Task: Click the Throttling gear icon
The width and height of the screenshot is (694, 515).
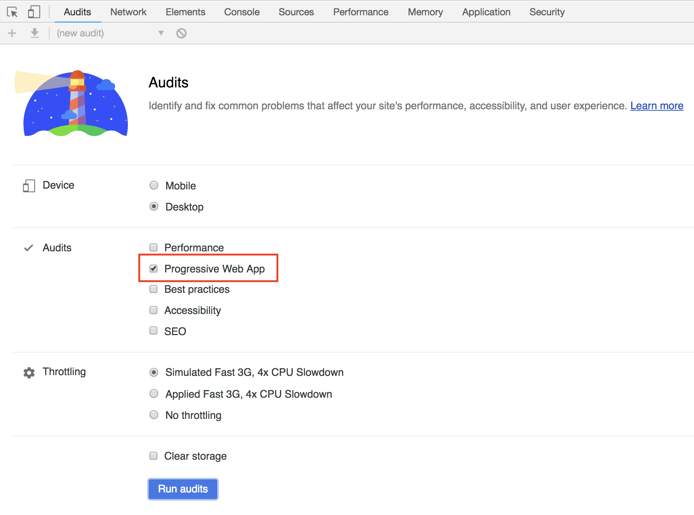Action: (x=28, y=373)
